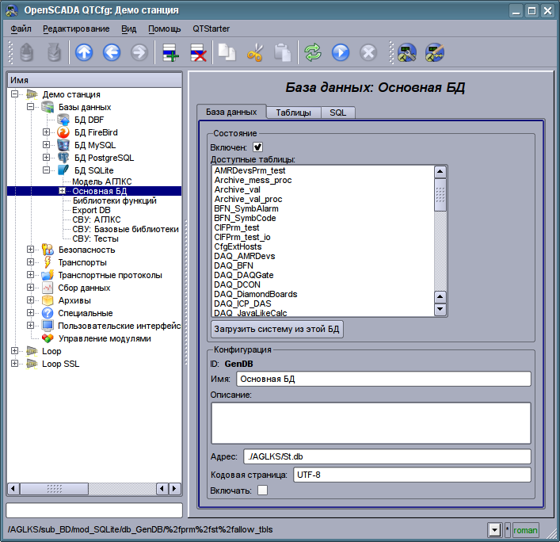Viewport: 560px width, 542px height.
Task: Delete item using the red X row icon
Action: click(198, 53)
